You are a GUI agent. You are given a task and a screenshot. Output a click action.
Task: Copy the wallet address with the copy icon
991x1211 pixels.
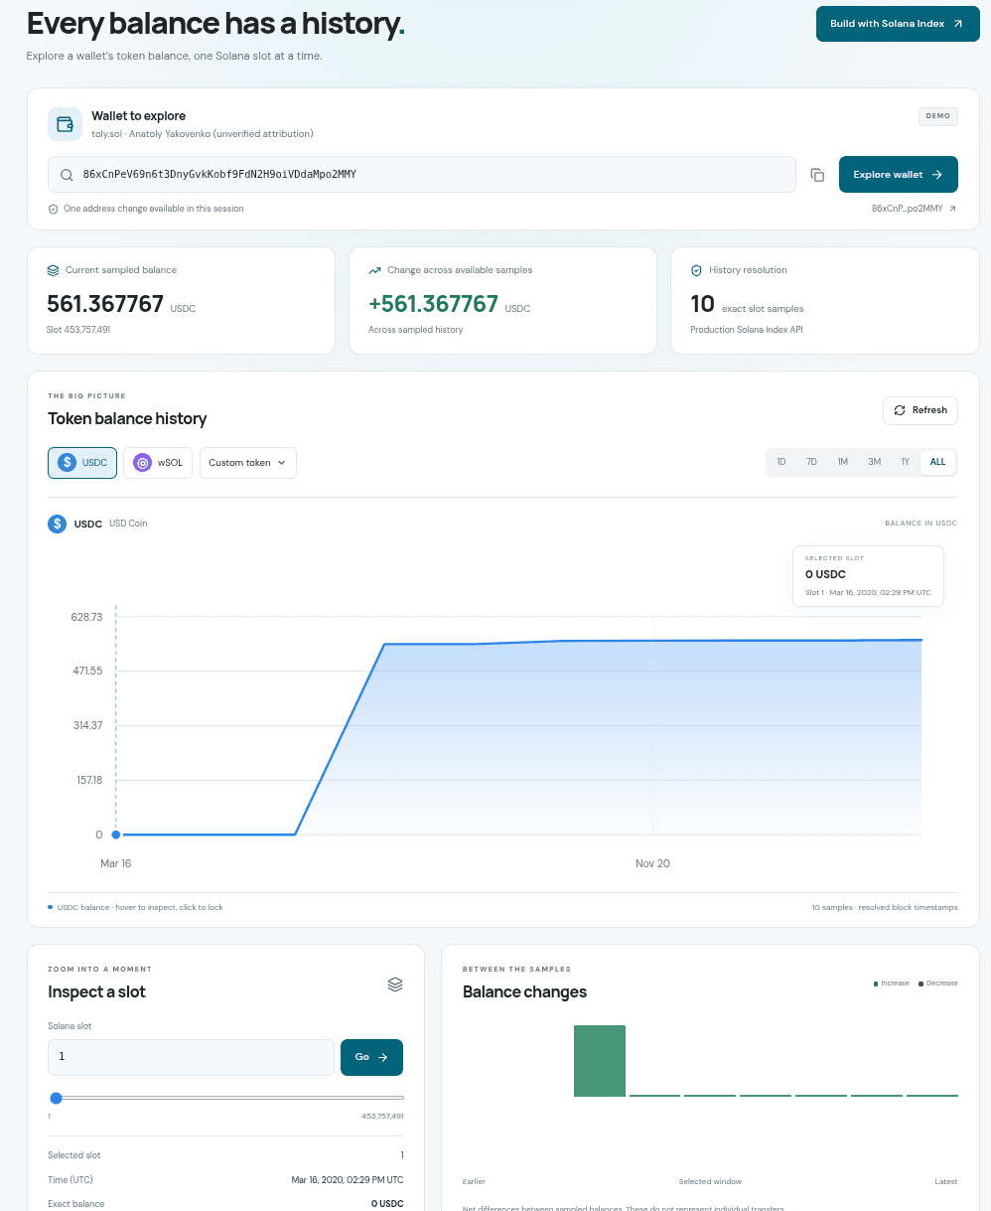pos(817,175)
